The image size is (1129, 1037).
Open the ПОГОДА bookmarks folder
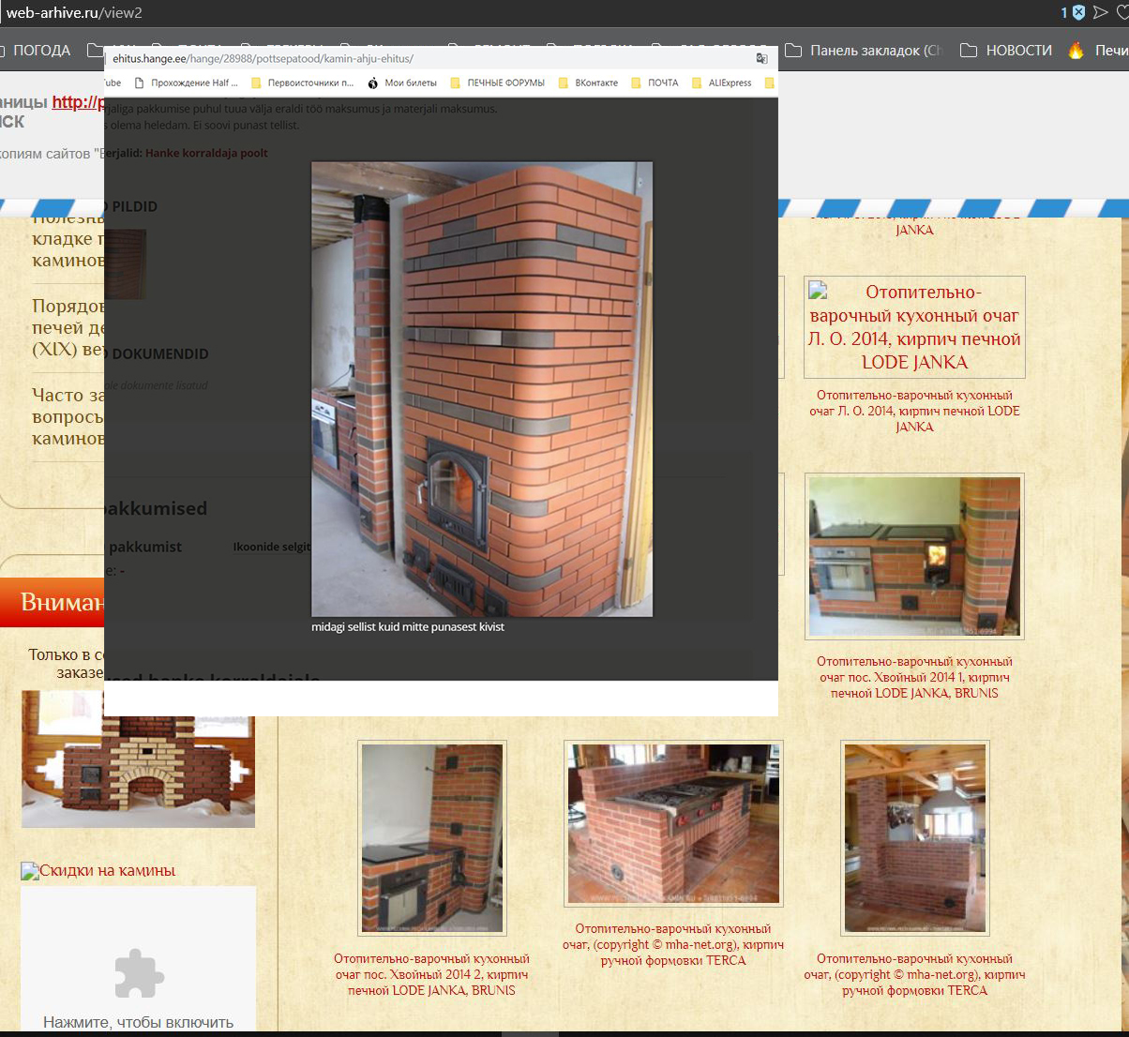[37, 51]
